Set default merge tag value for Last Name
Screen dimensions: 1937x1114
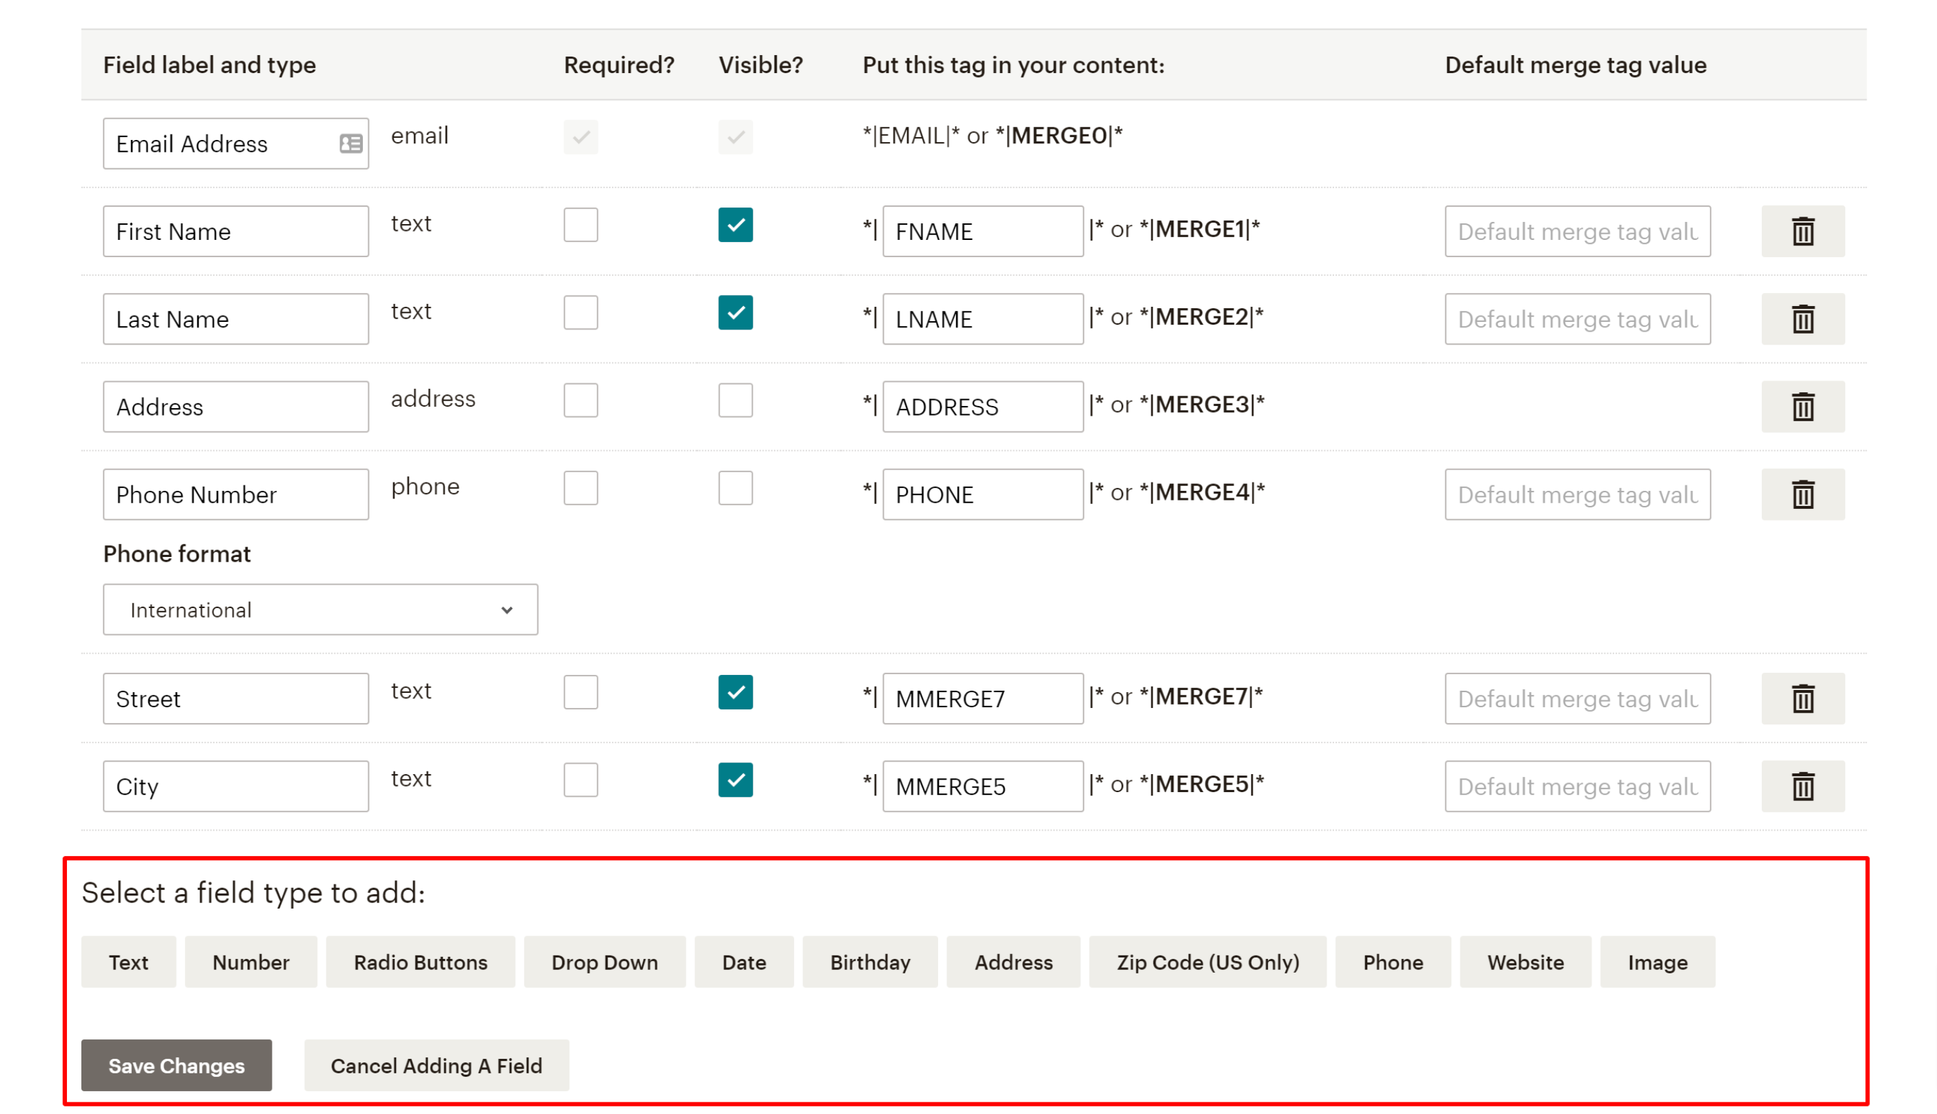coord(1577,319)
